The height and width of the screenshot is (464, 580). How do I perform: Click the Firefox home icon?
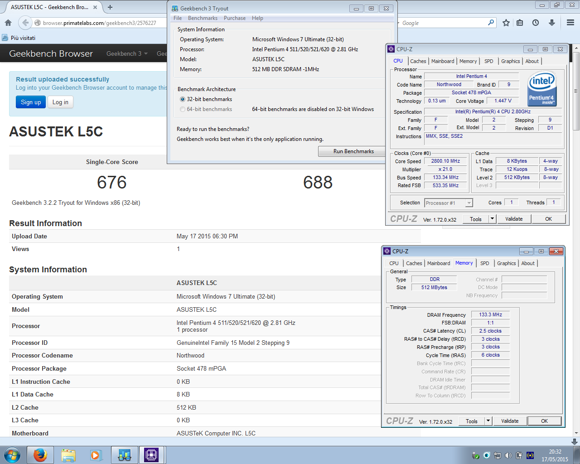(x=8, y=23)
